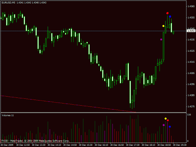Click the 1.4355 price axis label
Image resolution: width=196 pixels, height=147 pixels.
click(x=191, y=18)
